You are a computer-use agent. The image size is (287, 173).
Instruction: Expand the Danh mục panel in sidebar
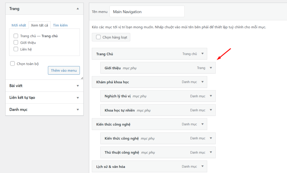(x=78, y=110)
